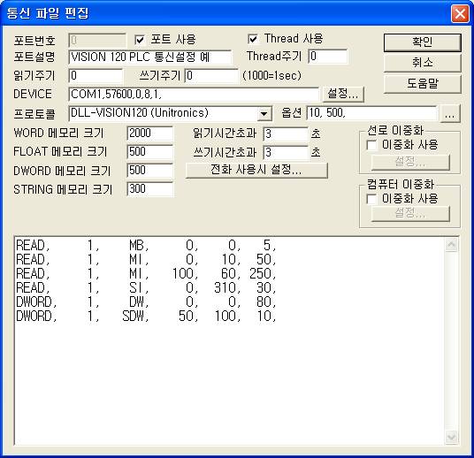Click the STRING 메모리 크기 field
Image resolution: width=474 pixels, height=458 pixels.
(x=150, y=189)
